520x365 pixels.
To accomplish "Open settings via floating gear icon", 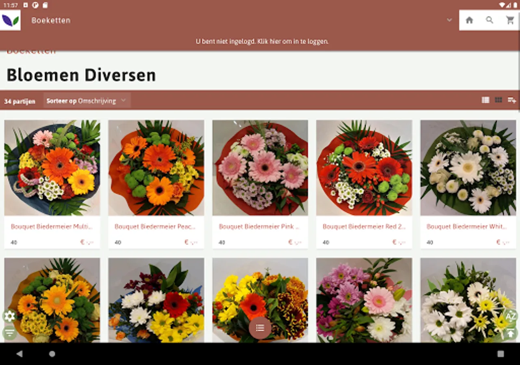I will click(x=9, y=316).
